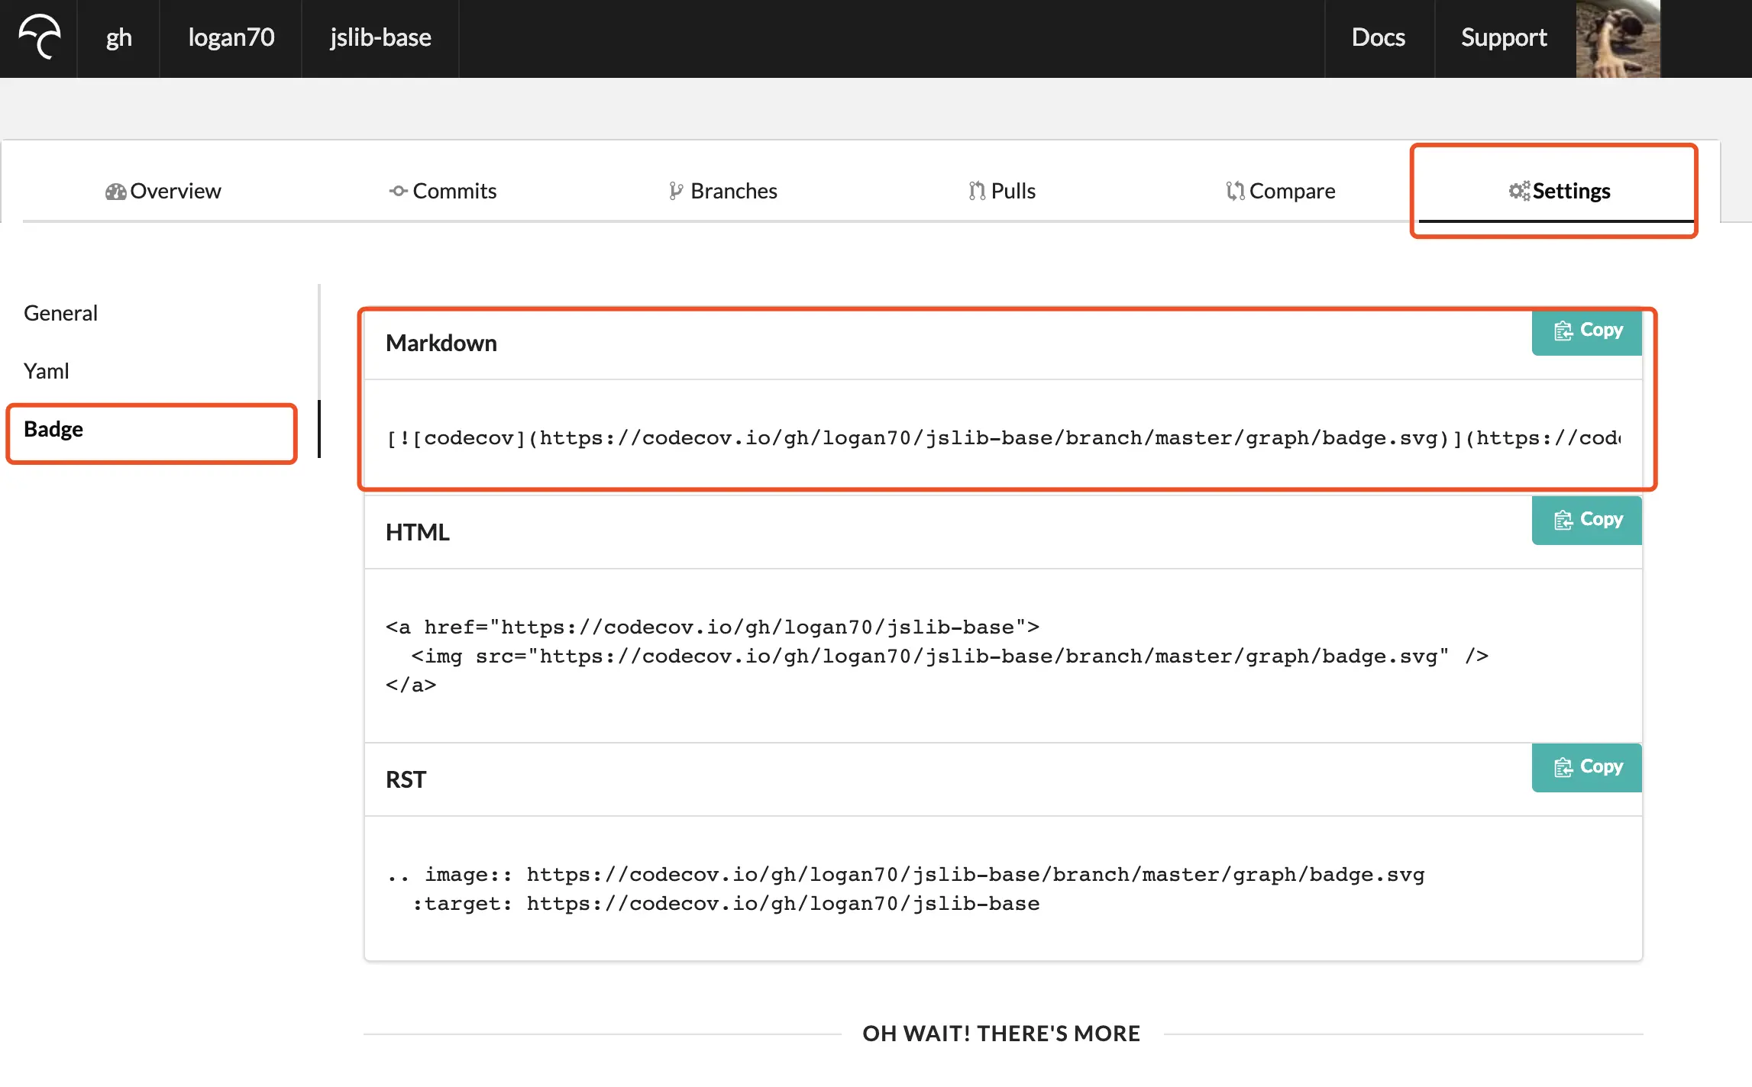Click the Settings tab
This screenshot has width=1752, height=1087.
coord(1559,191)
